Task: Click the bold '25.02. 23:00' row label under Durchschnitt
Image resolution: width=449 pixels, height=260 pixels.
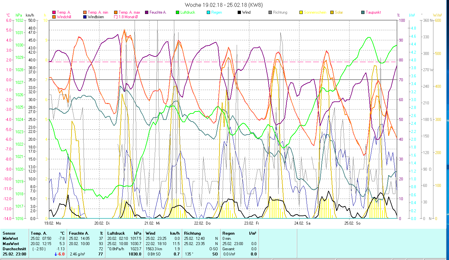Action: click(14, 254)
